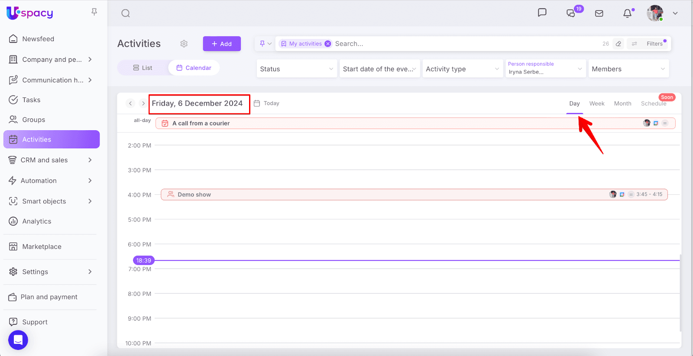The width and height of the screenshot is (693, 356).
Task: Switch to Calendar view
Action: (194, 68)
